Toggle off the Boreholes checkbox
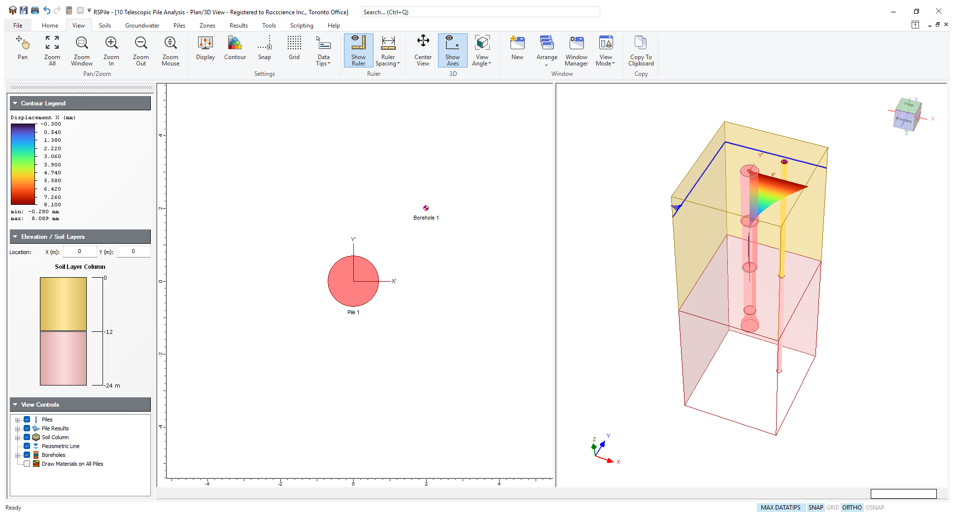The height and width of the screenshot is (516, 954). (x=27, y=454)
